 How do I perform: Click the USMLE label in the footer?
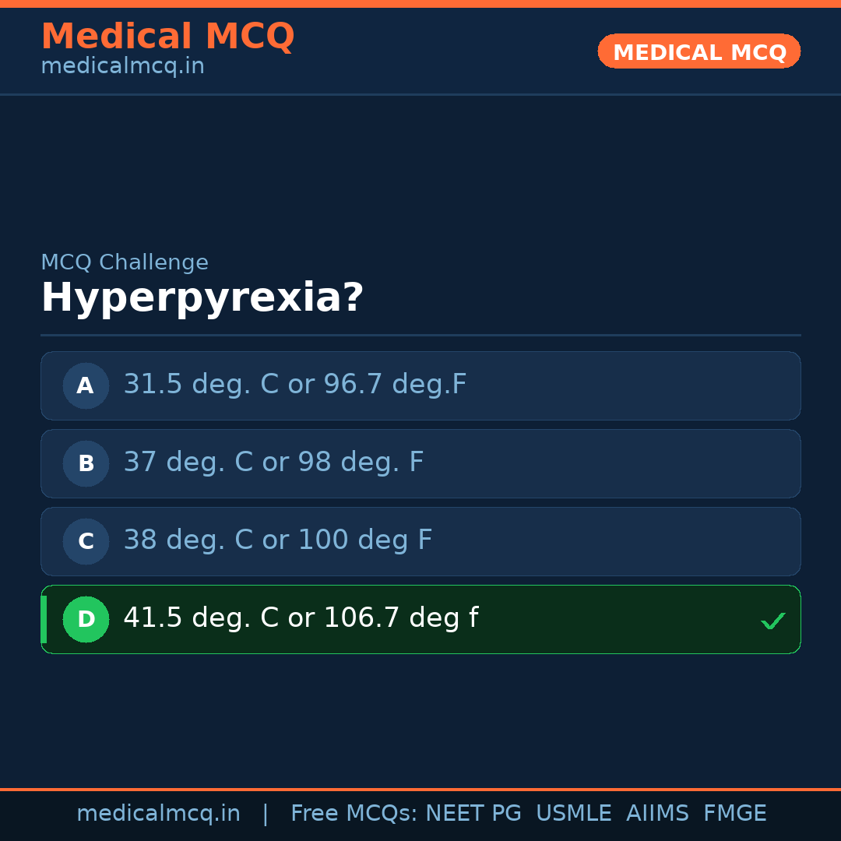[x=574, y=812]
